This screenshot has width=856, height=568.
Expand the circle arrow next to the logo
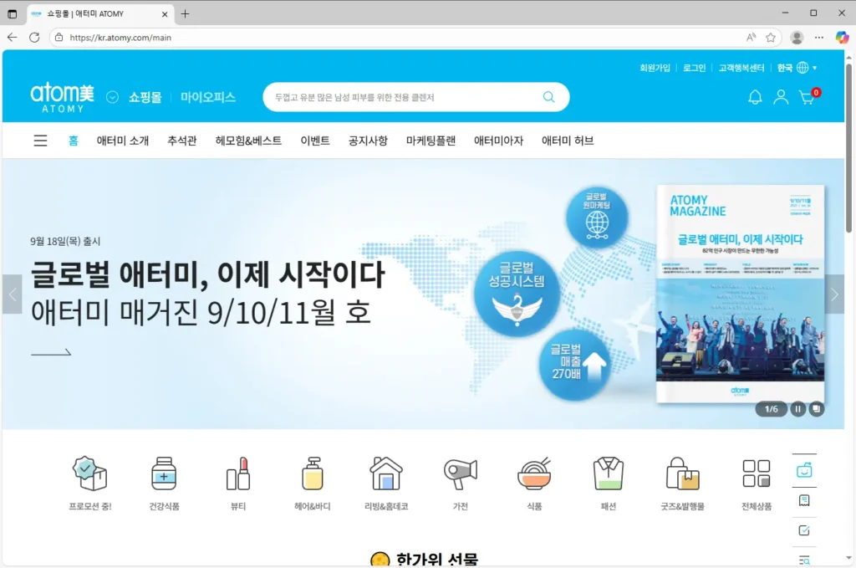[111, 97]
